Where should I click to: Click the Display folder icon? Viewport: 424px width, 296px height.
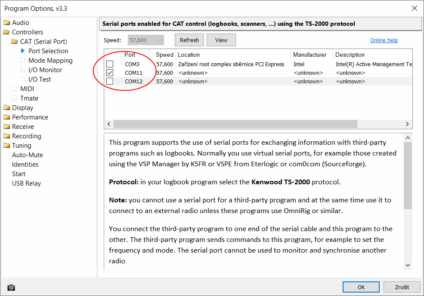tap(6, 108)
